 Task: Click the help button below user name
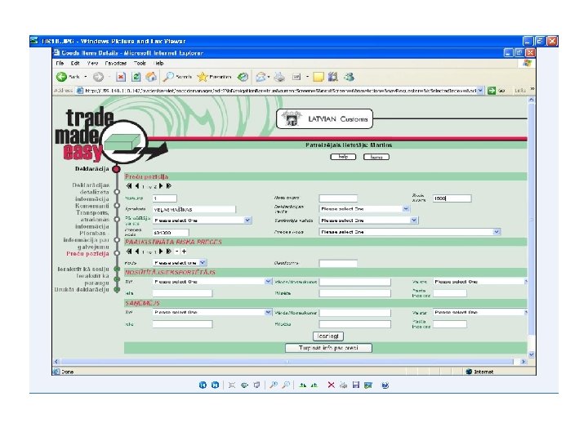coord(343,157)
